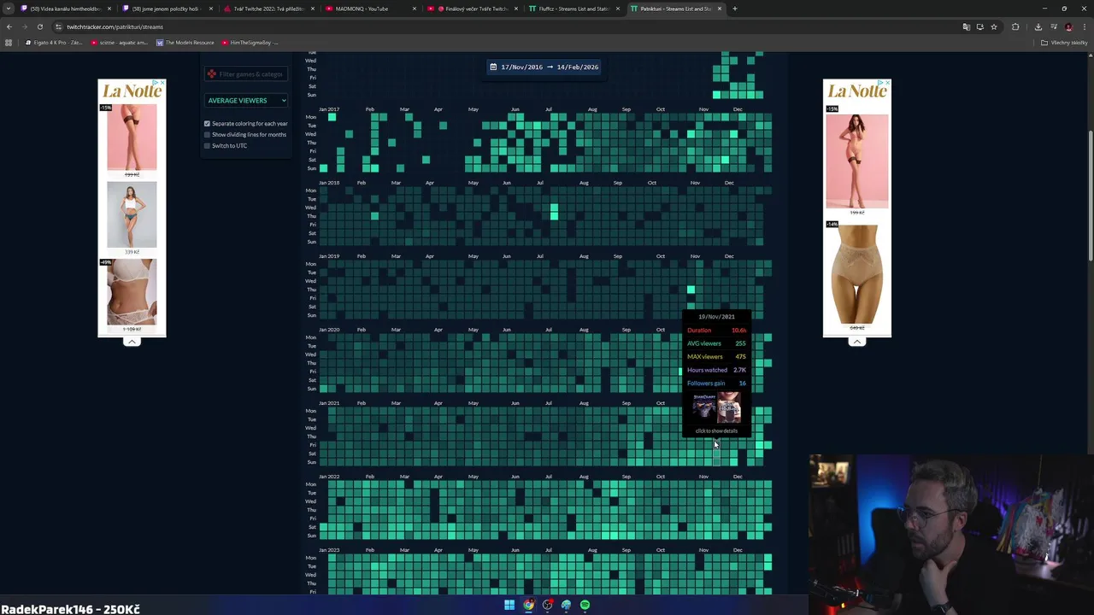Open the sozzie - aquatic am... bookmark
Viewport: 1094px width, 615px height.
(119, 43)
